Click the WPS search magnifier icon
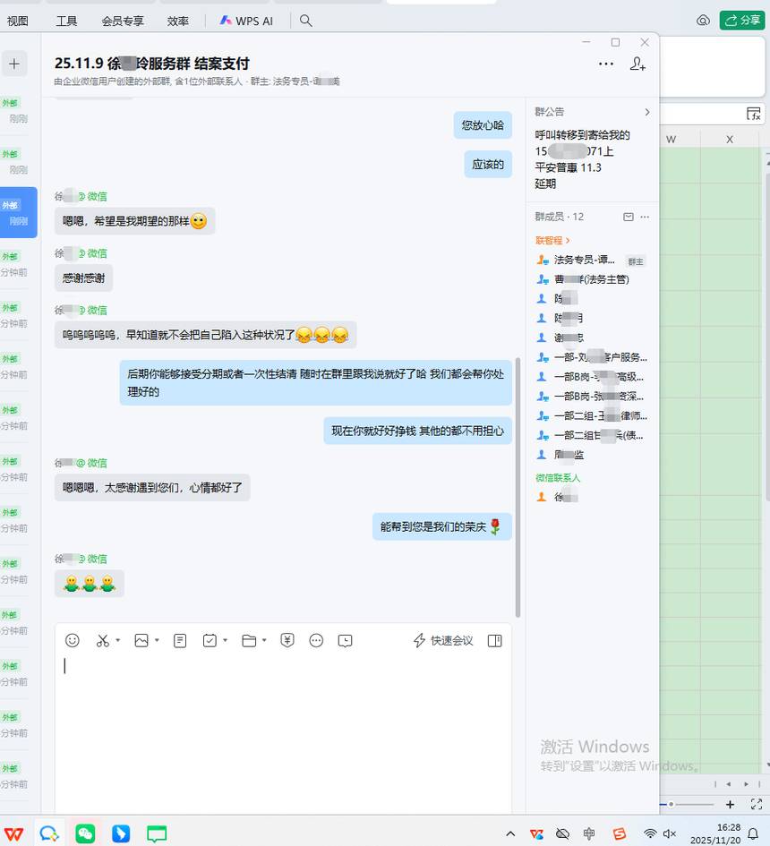770x846 pixels. click(306, 21)
